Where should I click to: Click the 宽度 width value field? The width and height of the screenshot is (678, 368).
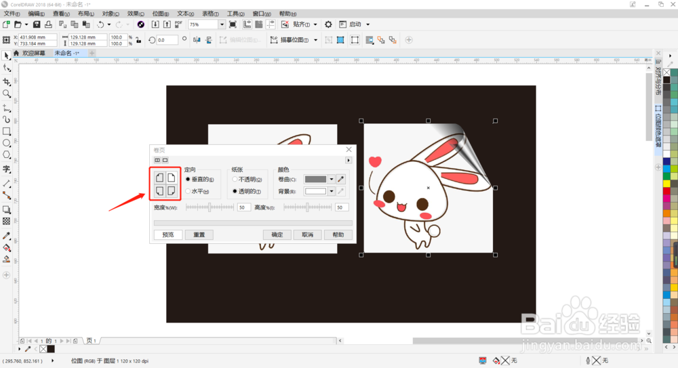(x=243, y=207)
